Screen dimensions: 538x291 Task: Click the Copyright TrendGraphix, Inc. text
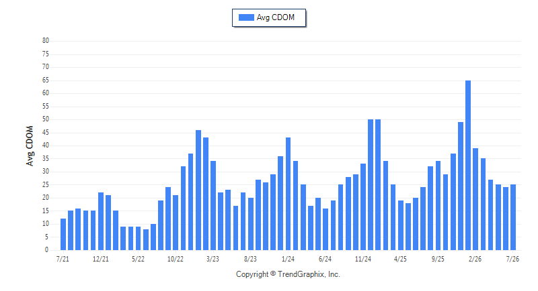click(288, 274)
